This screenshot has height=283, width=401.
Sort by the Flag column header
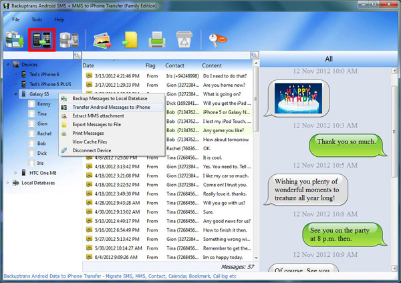click(150, 65)
